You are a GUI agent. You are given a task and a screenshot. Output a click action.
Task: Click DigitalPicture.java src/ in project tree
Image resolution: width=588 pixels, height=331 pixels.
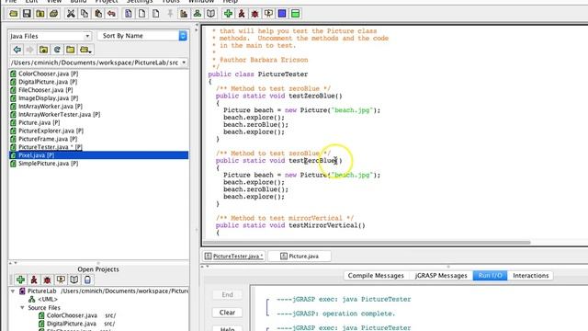77,324
